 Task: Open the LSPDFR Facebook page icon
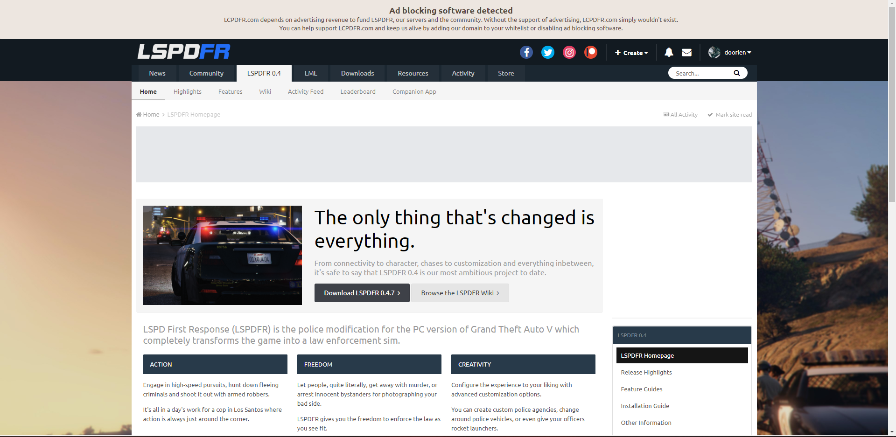click(x=526, y=52)
